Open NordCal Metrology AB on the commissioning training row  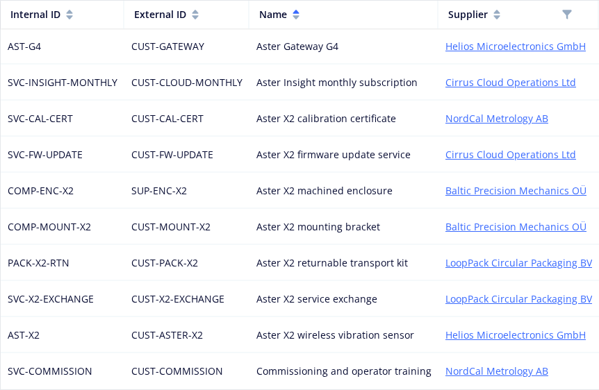[497, 371]
